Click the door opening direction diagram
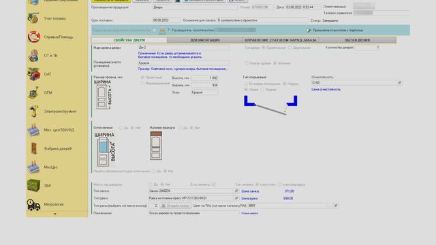Viewport: 436px width, 245px height. point(270,105)
